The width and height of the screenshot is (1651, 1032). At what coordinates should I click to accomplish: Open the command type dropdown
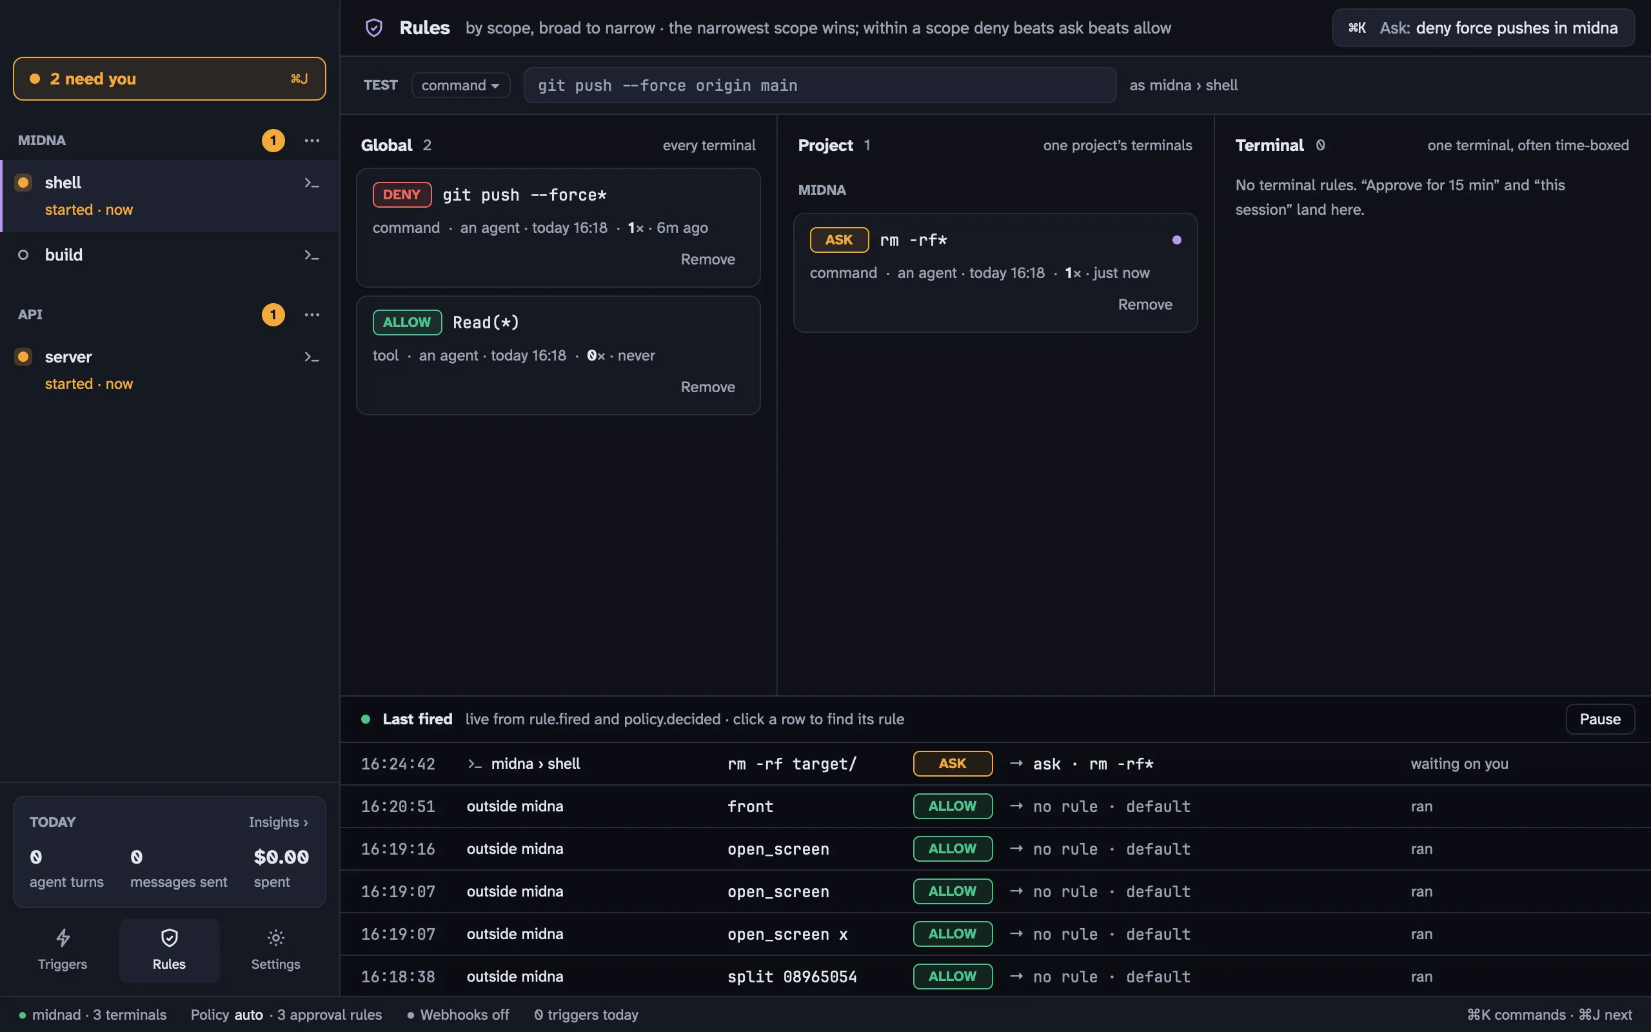point(460,85)
